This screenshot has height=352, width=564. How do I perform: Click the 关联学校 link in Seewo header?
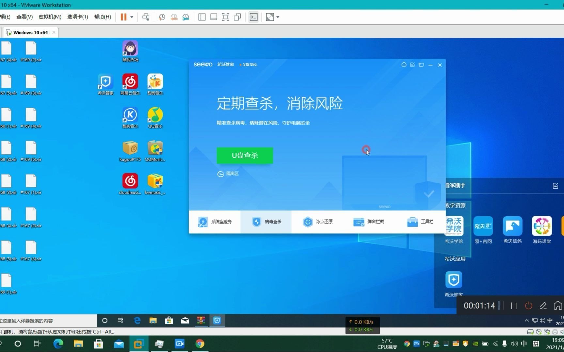point(248,65)
